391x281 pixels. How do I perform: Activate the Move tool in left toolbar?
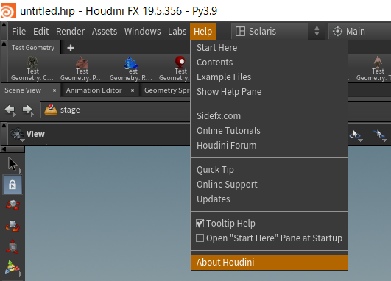(13, 205)
